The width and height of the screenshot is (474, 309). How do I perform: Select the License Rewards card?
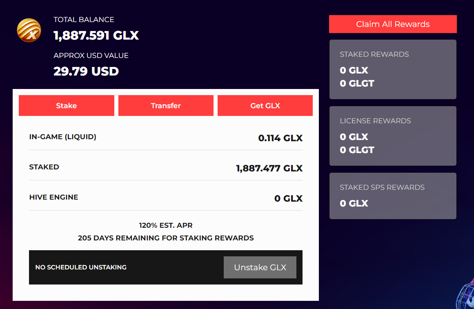[393, 136]
